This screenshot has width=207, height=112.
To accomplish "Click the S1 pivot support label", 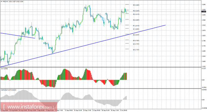I will point(136,29).
